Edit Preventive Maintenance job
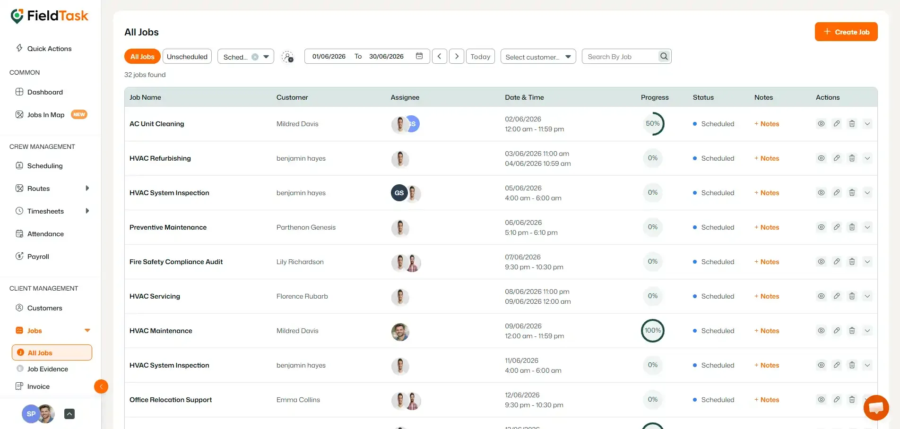 pyautogui.click(x=837, y=227)
